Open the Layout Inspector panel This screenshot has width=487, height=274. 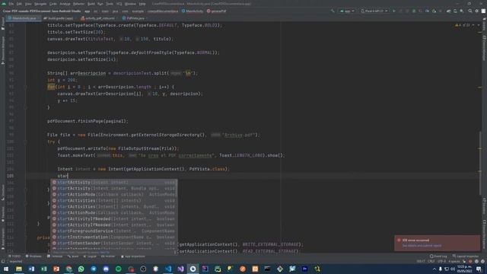point(466,256)
